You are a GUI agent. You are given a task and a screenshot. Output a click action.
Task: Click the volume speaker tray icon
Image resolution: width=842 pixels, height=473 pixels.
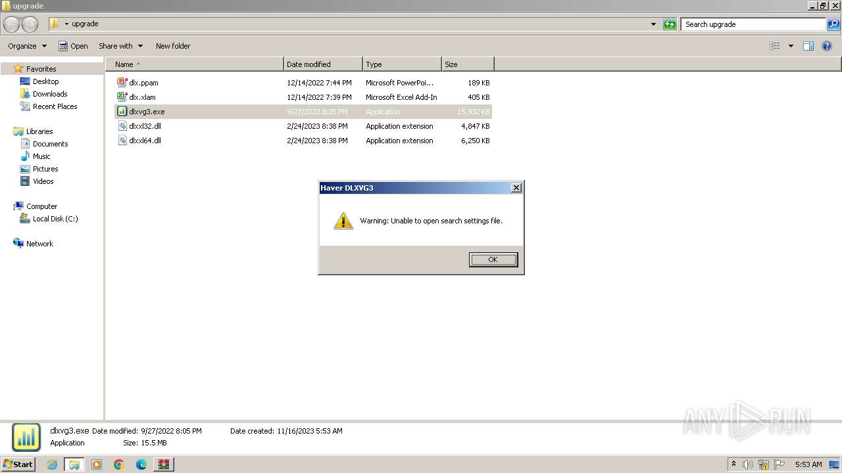(748, 464)
